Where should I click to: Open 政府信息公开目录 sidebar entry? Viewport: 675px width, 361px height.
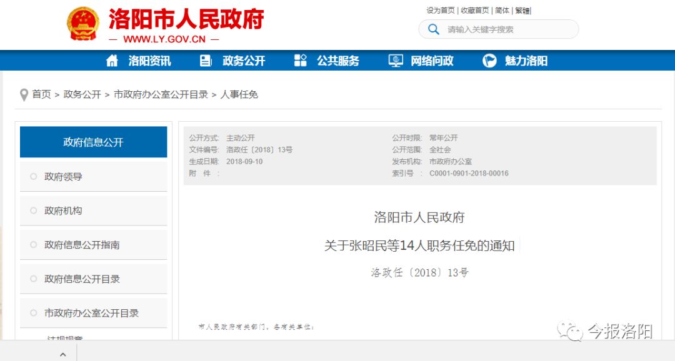[82, 279]
